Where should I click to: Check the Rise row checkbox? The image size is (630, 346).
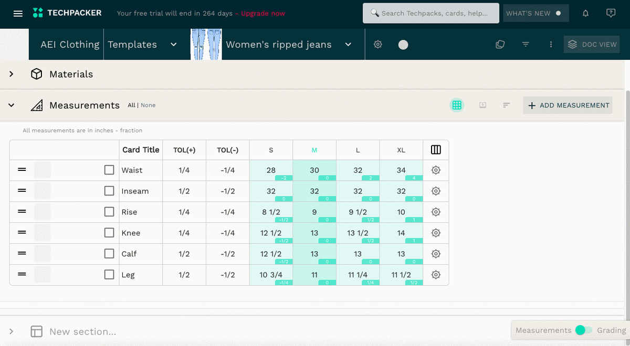click(109, 212)
